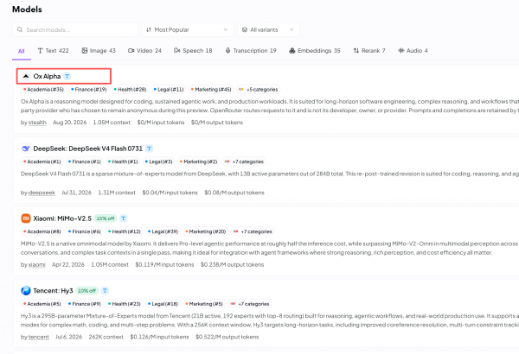The image size is (519, 354).
Task: Click the Aug 20, 2026 date
Action: click(x=69, y=123)
